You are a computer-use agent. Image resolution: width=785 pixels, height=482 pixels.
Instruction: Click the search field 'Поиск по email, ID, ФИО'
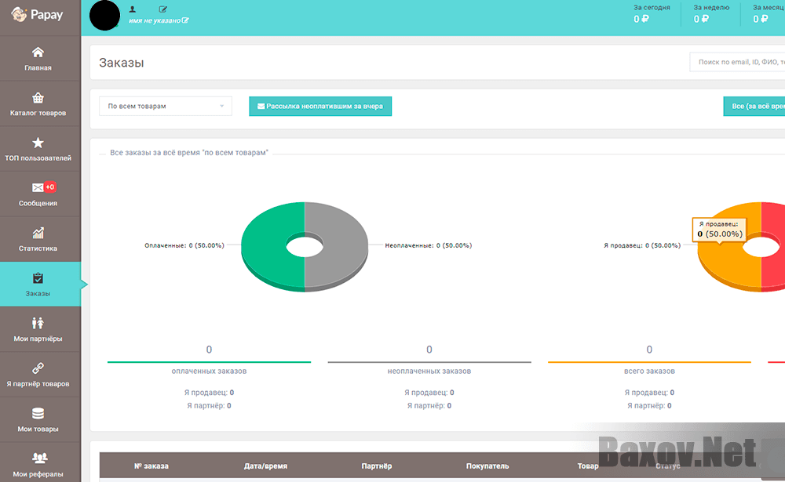coord(738,62)
